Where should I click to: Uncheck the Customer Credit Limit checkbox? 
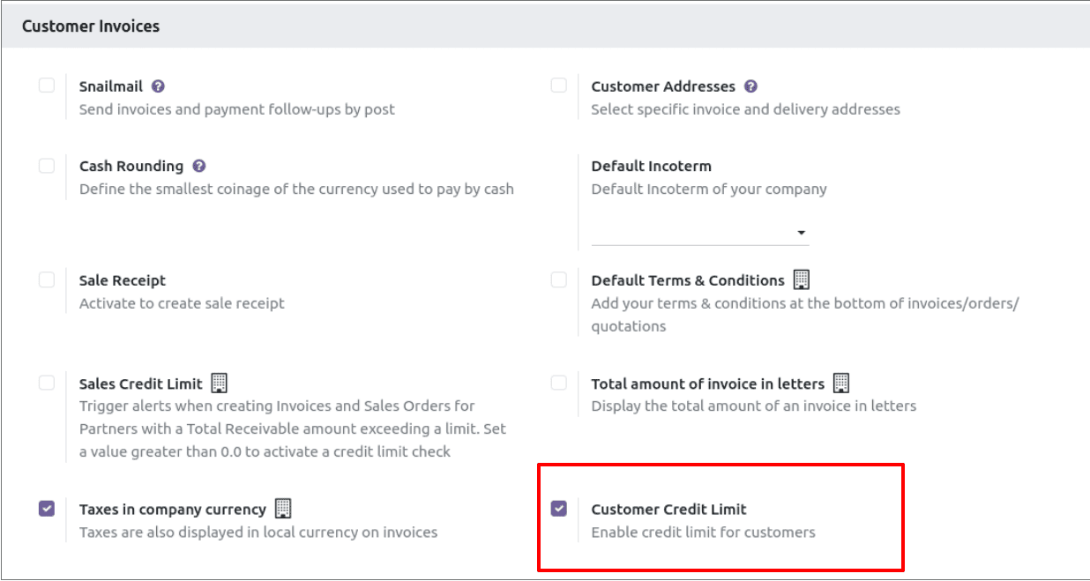coord(559,508)
